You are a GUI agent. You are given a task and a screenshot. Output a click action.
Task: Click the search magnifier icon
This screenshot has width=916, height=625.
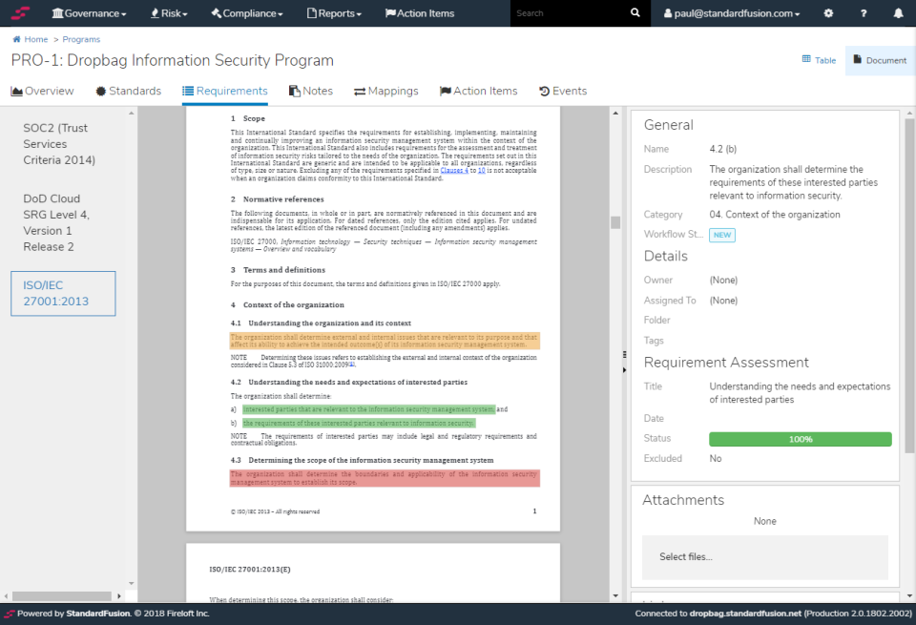tap(635, 12)
